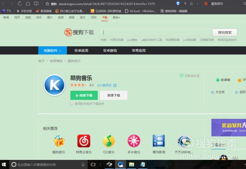Open the reading mode book icon
Image resolution: width=246 pixels, height=169 pixels.
[x=36, y=3]
